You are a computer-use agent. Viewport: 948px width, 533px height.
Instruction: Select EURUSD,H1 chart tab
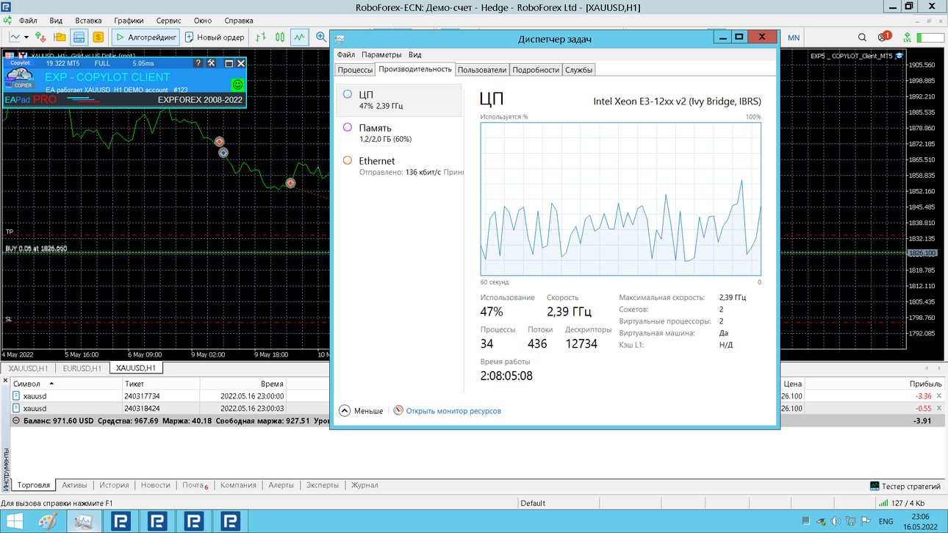(82, 368)
